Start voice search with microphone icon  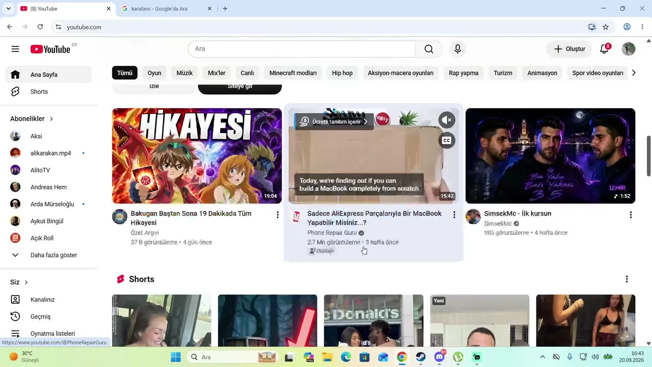(x=457, y=49)
